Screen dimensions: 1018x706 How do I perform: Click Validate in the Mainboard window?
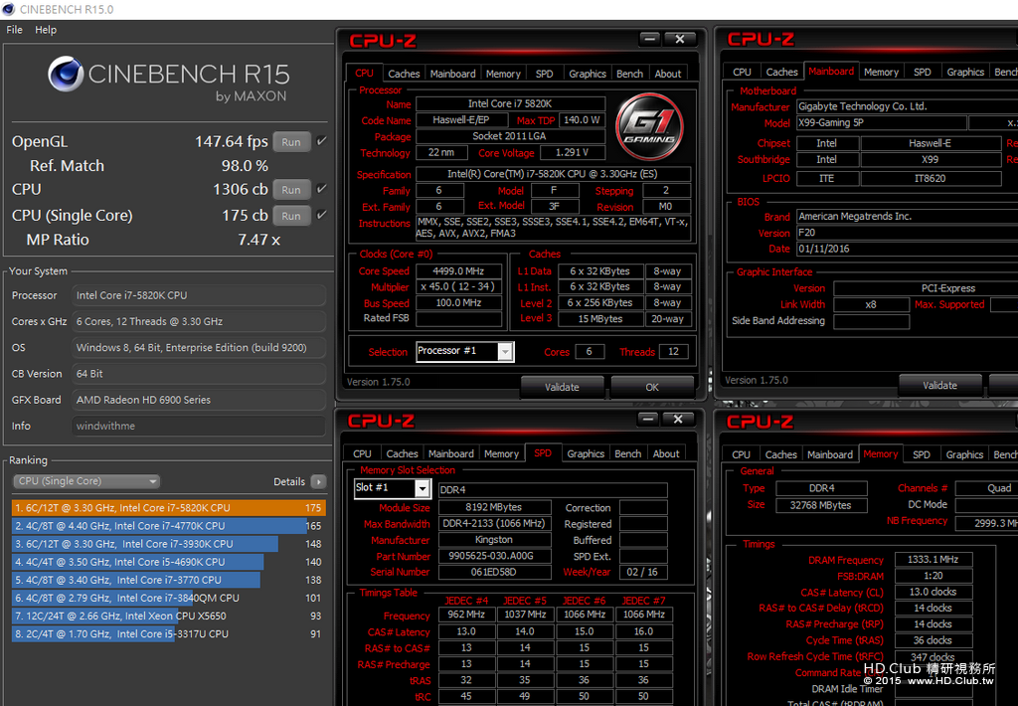pyautogui.click(x=939, y=385)
